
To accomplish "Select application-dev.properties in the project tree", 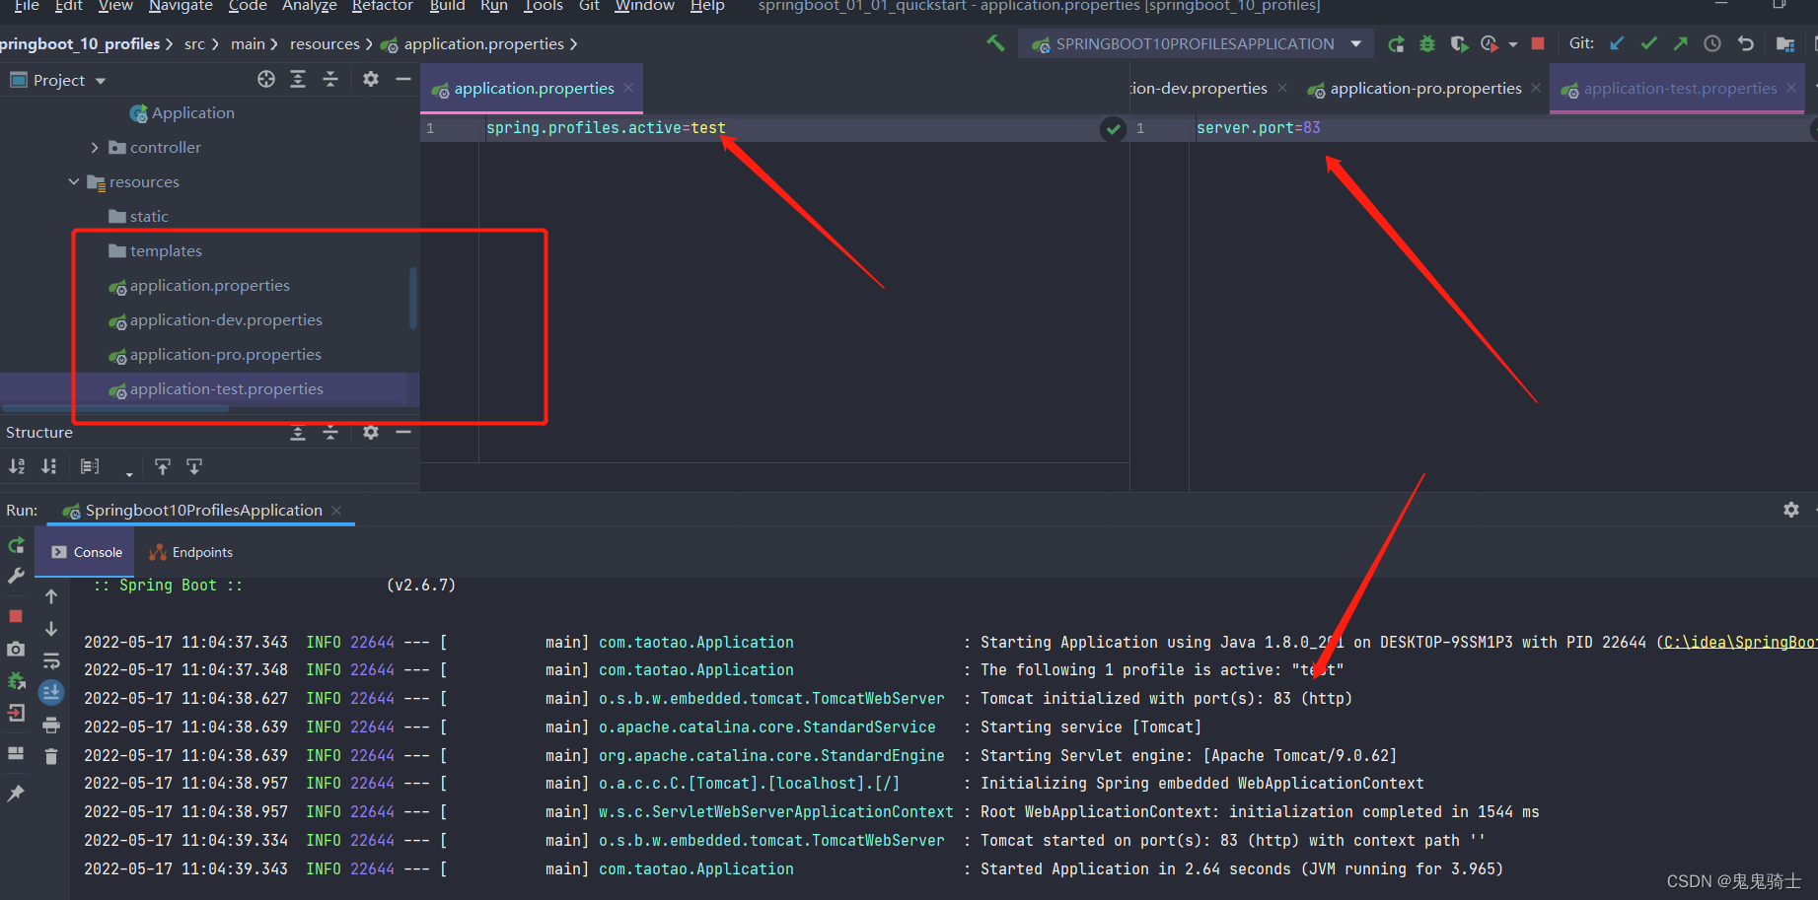I will (x=216, y=320).
